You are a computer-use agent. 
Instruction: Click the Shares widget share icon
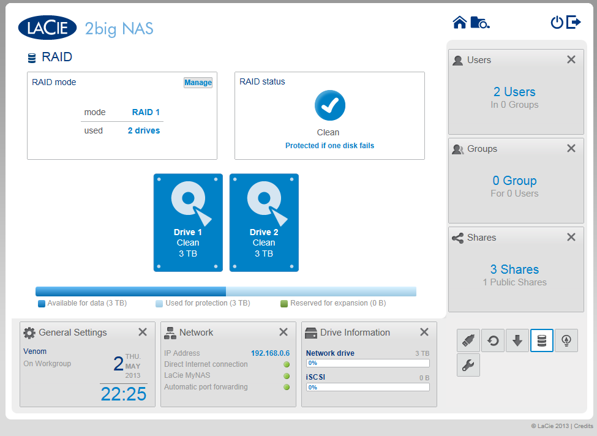pyautogui.click(x=457, y=238)
